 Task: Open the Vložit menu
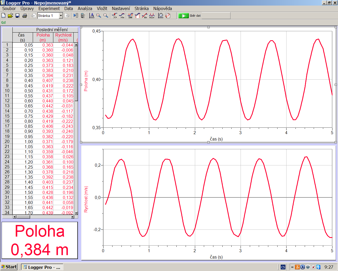click(102, 8)
